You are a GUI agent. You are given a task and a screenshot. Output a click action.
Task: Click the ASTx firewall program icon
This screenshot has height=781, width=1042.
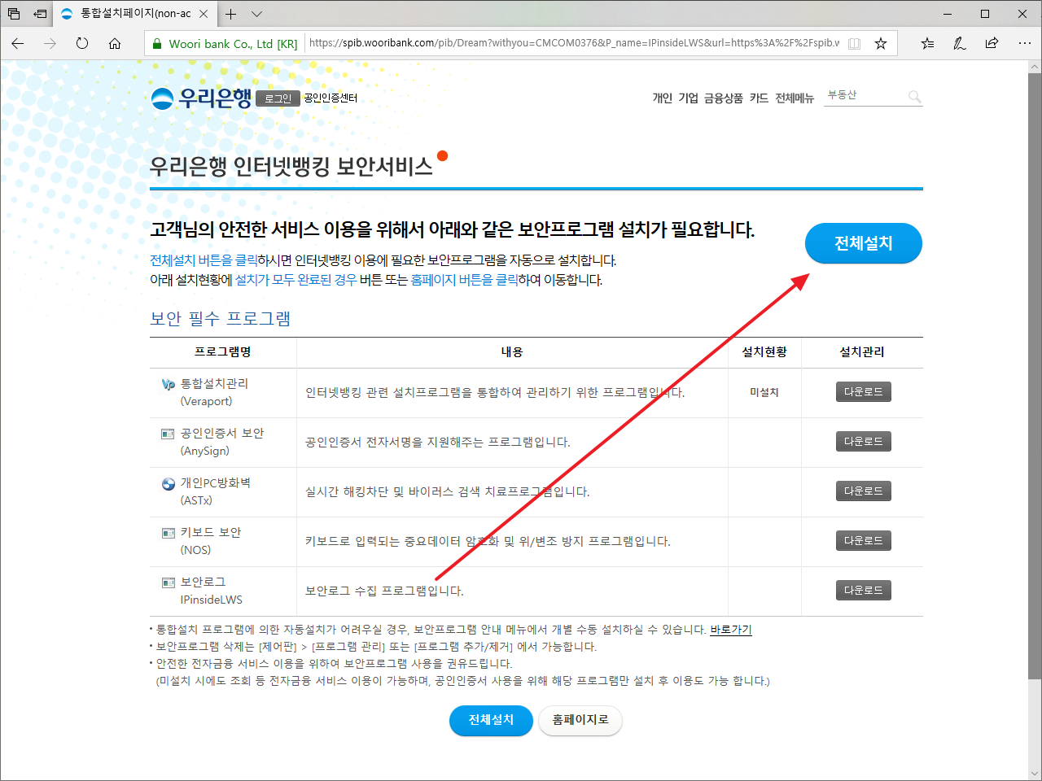click(169, 483)
